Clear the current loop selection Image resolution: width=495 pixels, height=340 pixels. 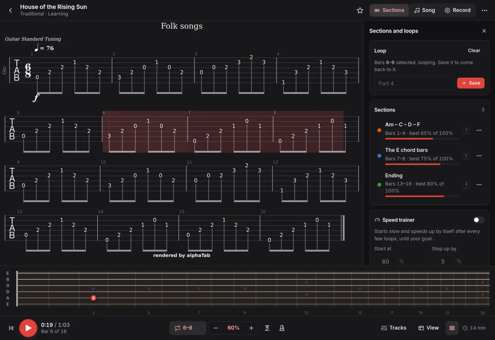474,50
